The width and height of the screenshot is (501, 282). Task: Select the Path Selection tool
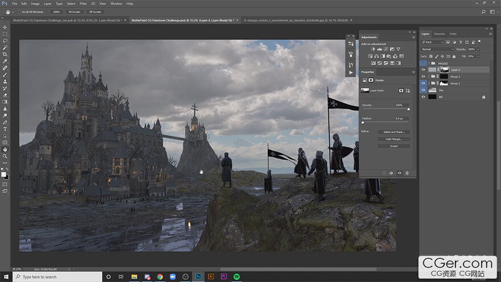click(5, 136)
